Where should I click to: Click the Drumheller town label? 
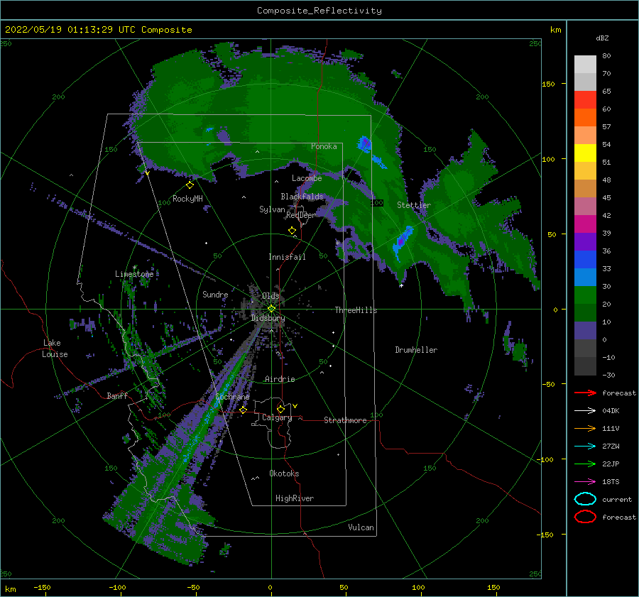click(416, 350)
